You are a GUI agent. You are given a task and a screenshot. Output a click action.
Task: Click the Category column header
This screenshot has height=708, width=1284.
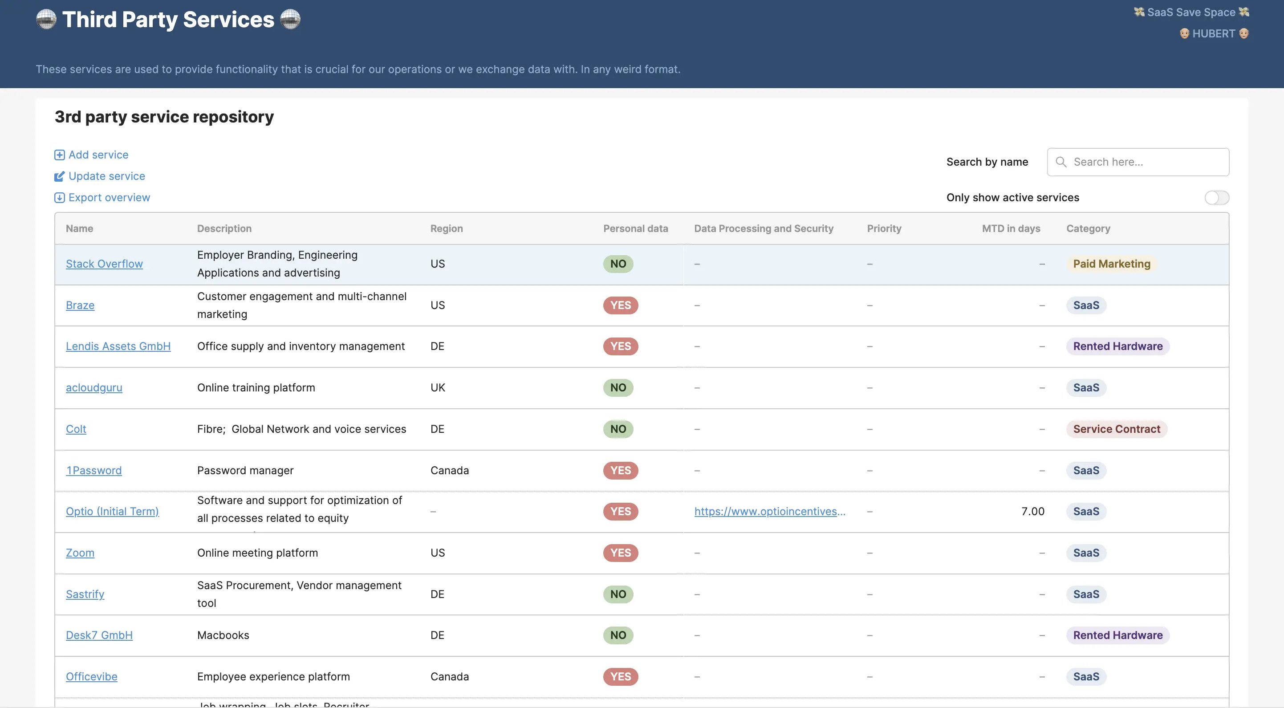pos(1088,229)
